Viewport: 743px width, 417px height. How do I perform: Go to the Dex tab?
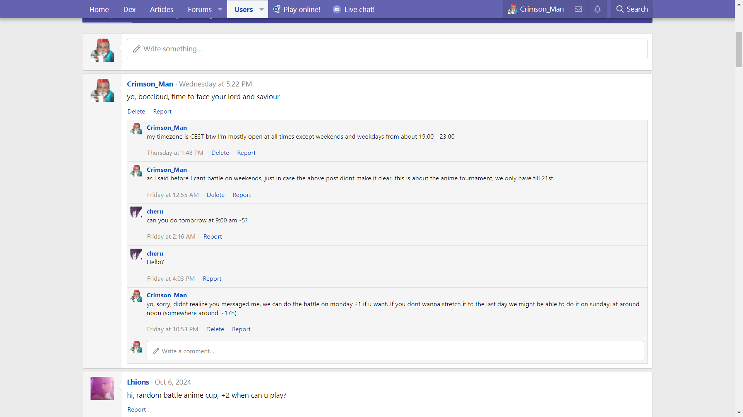pyautogui.click(x=129, y=9)
